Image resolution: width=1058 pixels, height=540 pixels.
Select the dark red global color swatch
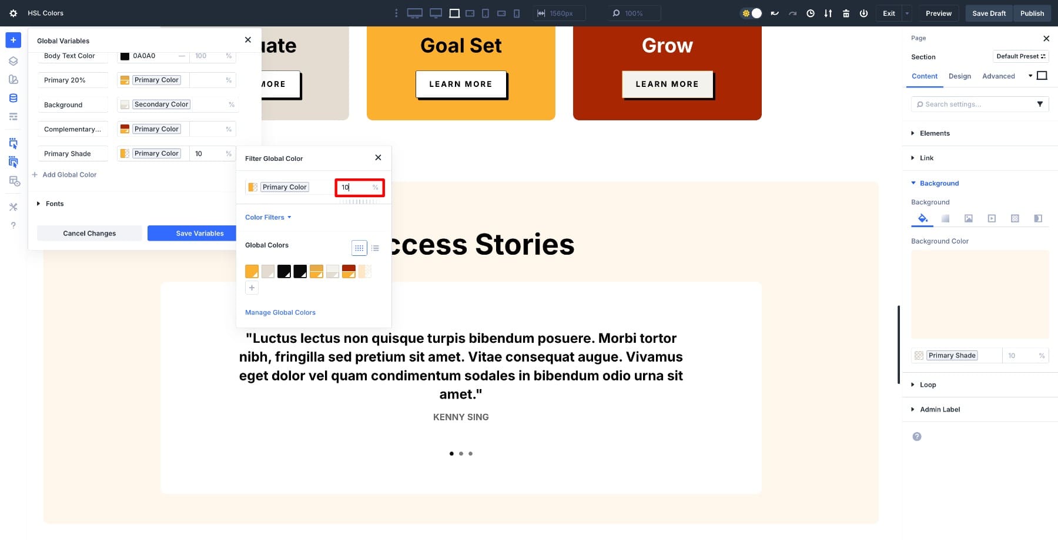pos(349,271)
